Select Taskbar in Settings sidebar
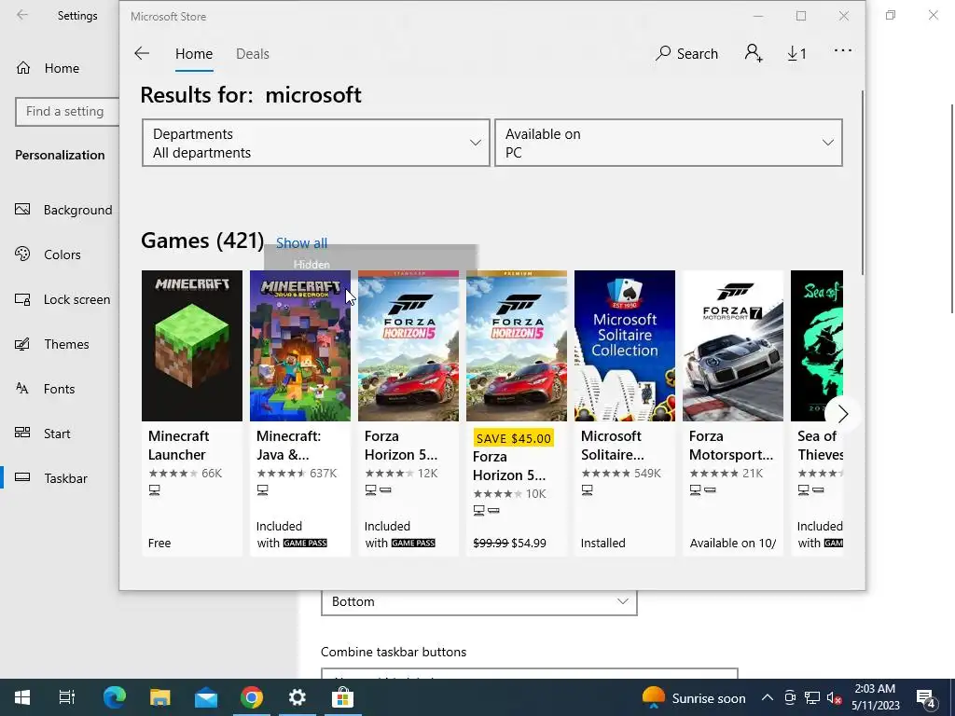 click(50, 478)
